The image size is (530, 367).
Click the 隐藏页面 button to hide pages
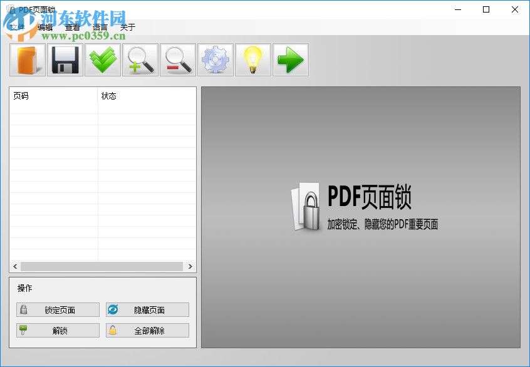pos(147,309)
